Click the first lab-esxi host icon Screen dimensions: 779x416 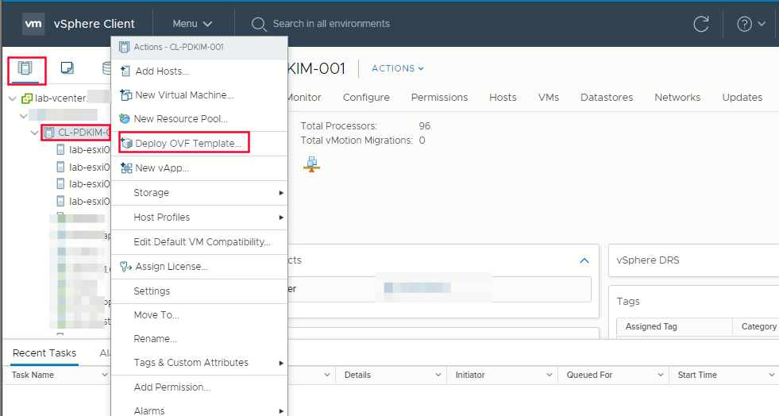coord(60,149)
